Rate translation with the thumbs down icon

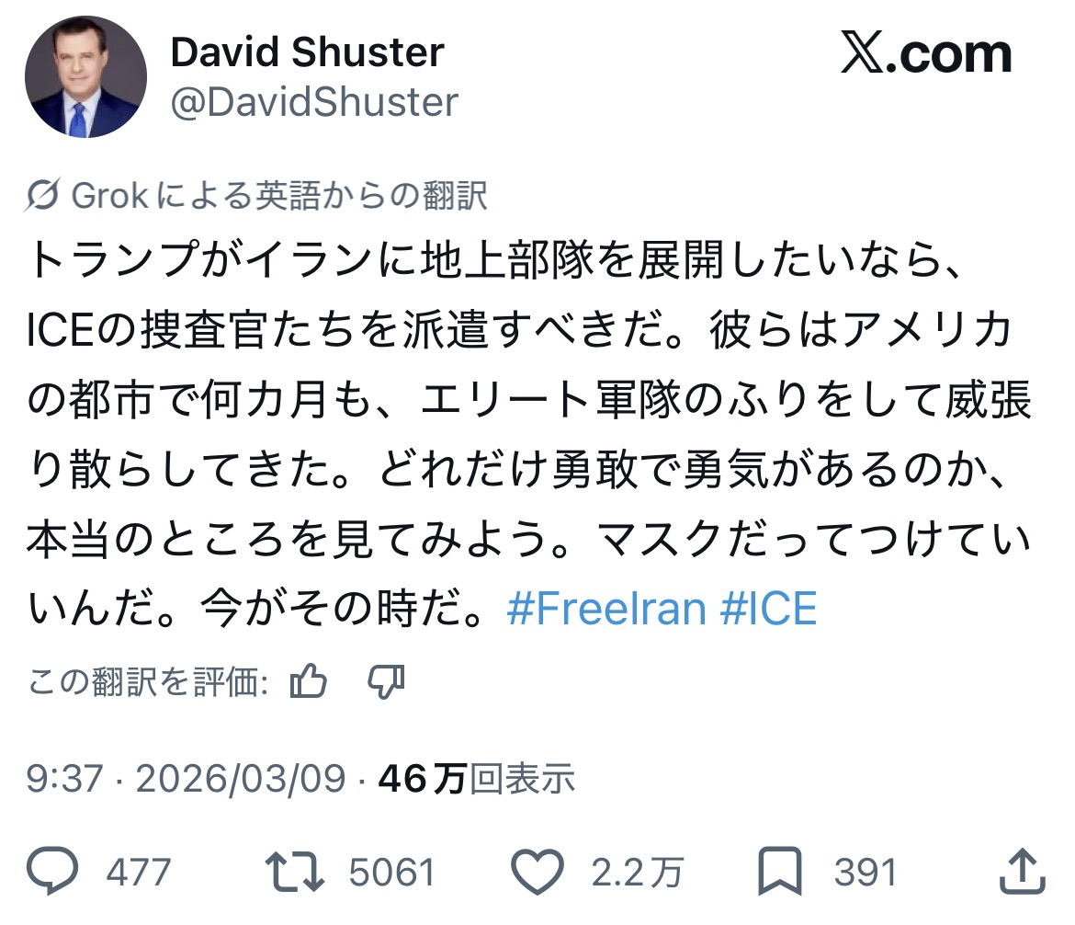386,682
